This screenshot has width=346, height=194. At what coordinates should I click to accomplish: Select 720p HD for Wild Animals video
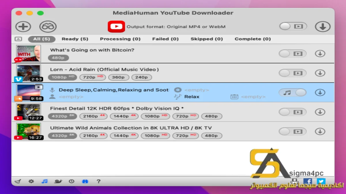click(186, 136)
